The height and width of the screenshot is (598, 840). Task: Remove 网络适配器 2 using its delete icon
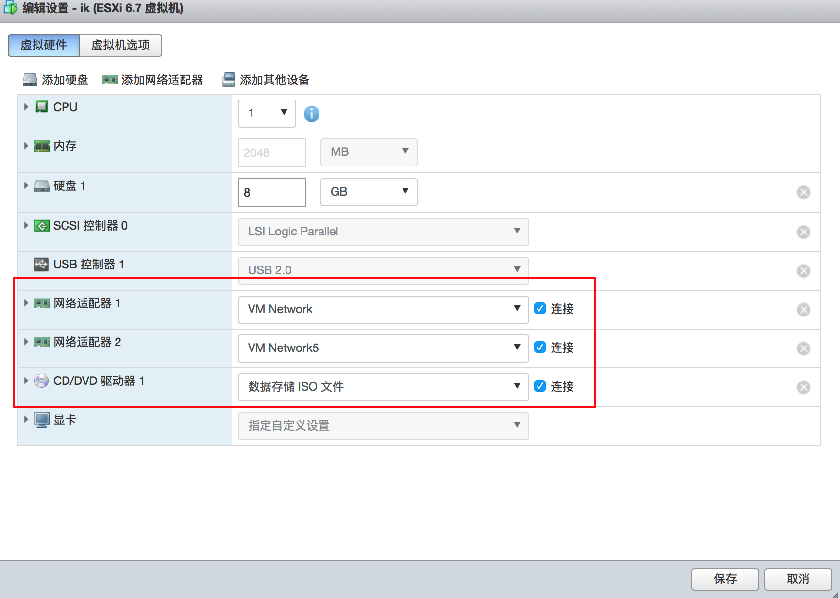[x=803, y=349]
